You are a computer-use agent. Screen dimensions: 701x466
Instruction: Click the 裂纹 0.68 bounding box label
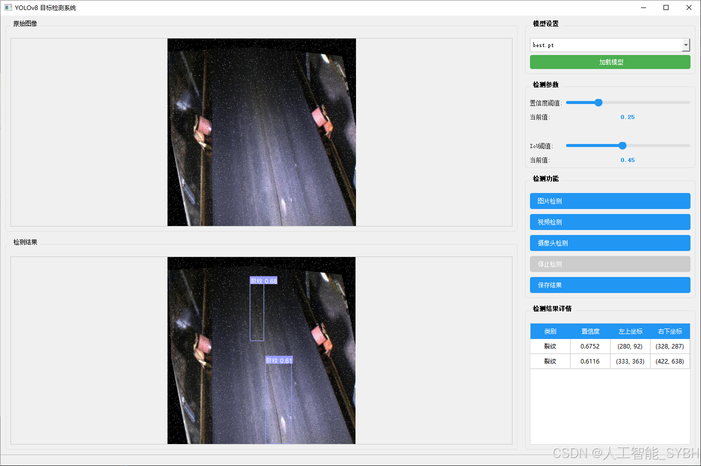(263, 280)
